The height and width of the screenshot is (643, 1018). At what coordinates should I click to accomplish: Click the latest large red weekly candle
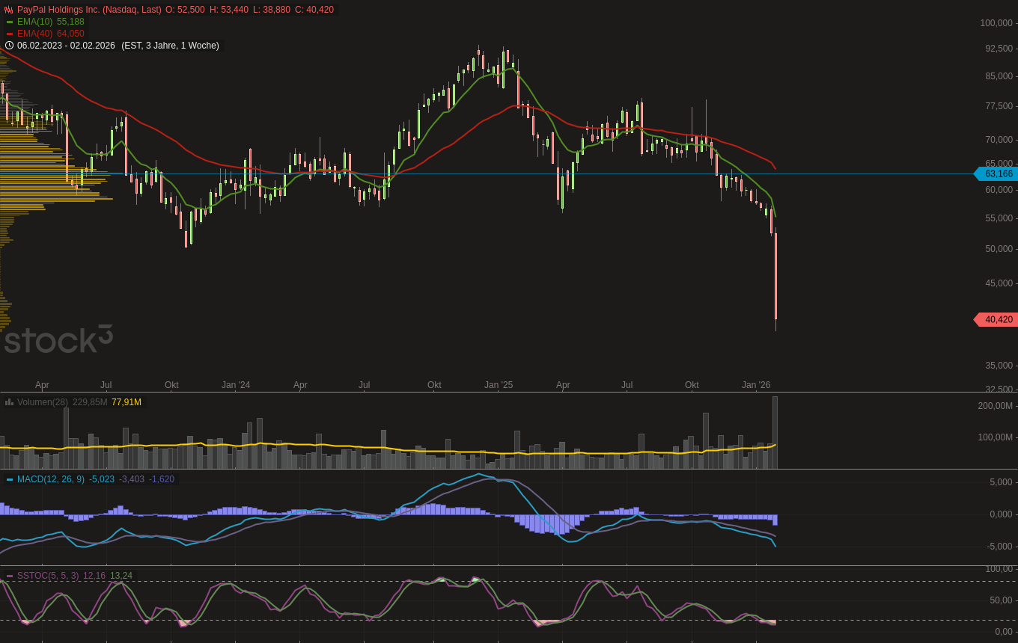coord(775,277)
